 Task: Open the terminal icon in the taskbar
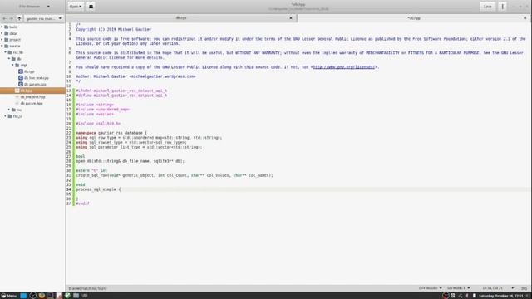point(50,296)
